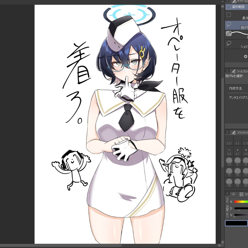Pick brush size 12
Image resolution: width=248 pixels, height=248 pixels.
pyautogui.click(x=229, y=172)
